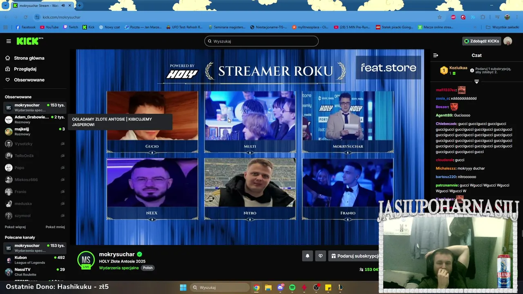Screen dimensions: 523x294
Task: Open Windows Start menu
Action: (x=183, y=287)
